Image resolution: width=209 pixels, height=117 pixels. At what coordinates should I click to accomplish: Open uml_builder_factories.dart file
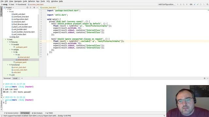tap(23, 32)
